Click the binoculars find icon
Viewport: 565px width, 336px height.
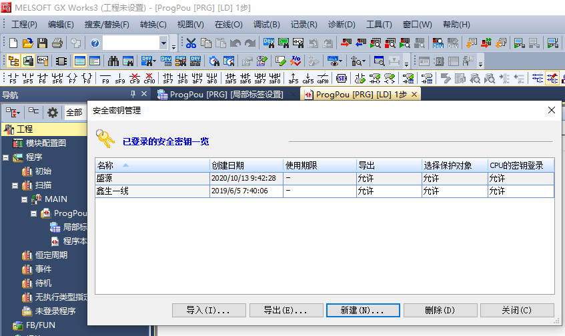(x=113, y=61)
